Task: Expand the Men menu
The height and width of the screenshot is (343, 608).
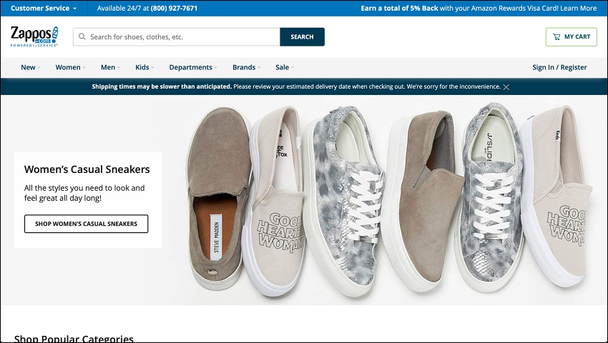Action: click(110, 67)
